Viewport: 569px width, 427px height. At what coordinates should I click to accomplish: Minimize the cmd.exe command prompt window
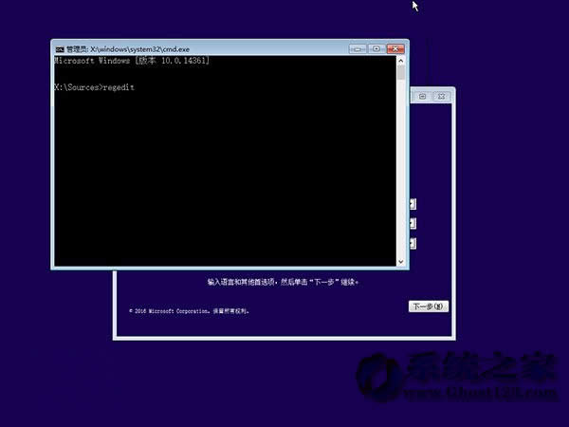coord(357,48)
